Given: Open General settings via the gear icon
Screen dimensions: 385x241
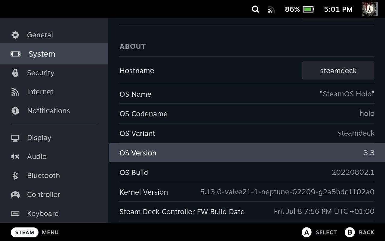Looking at the screenshot, I should (15, 35).
